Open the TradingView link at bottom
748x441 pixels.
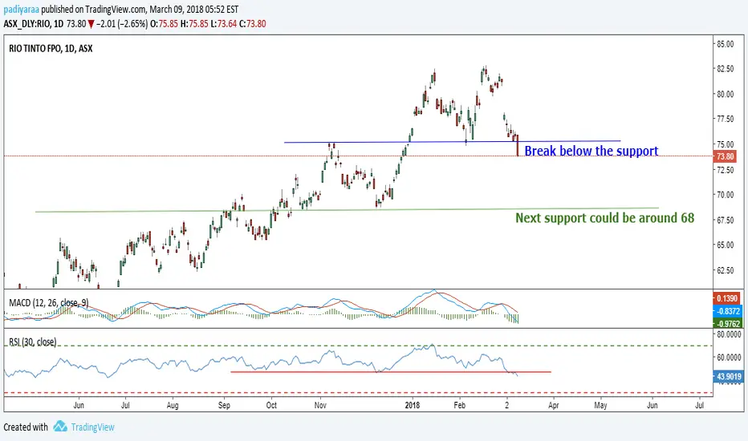click(x=92, y=427)
